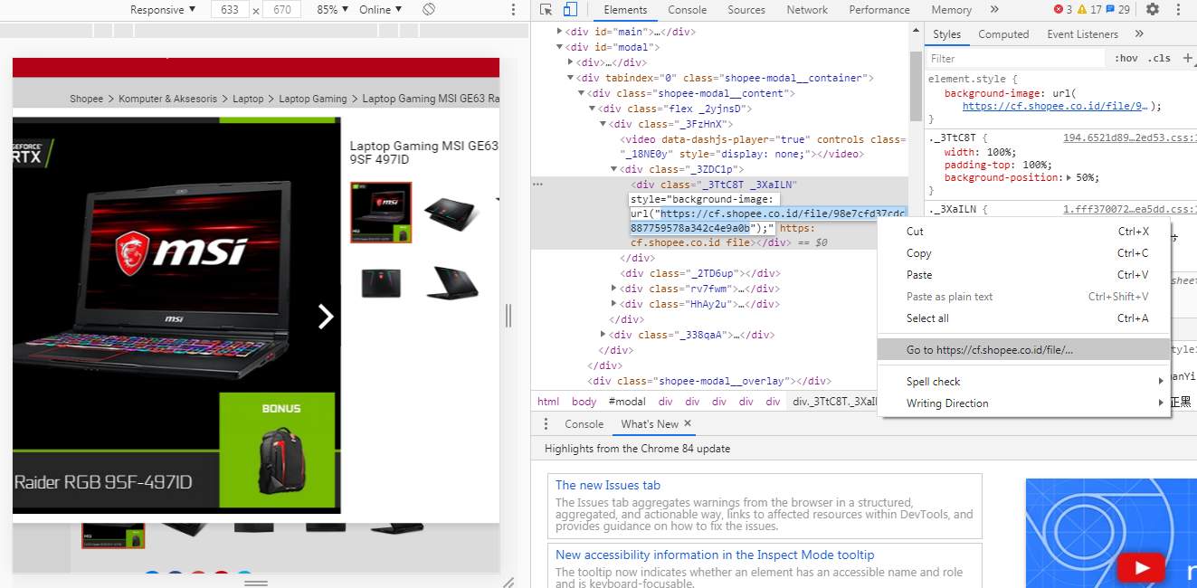Activate the inspect element picker icon

pyautogui.click(x=546, y=9)
